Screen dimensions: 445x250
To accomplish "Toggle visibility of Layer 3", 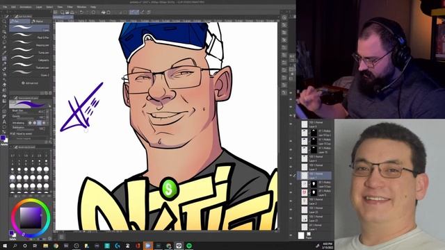I will pos(291,167).
